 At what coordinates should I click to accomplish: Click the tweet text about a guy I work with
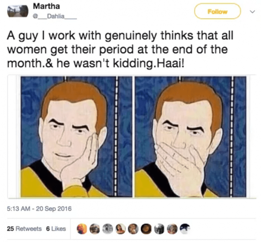pyautogui.click(x=120, y=50)
